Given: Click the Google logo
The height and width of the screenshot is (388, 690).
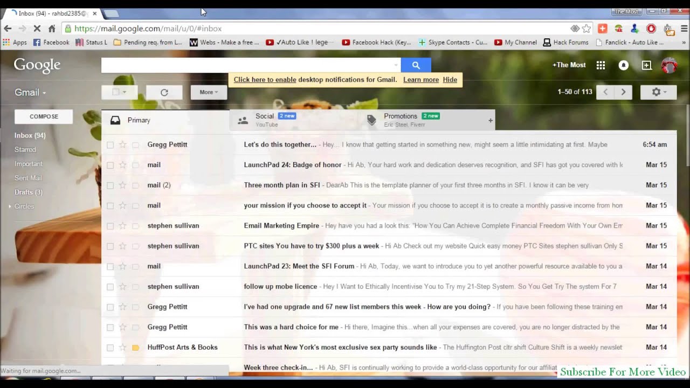Looking at the screenshot, I should coord(37,65).
